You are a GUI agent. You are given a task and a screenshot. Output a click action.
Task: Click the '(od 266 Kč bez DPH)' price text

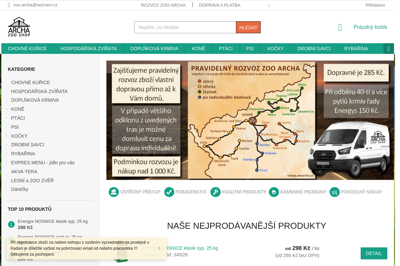pyautogui.click(x=297, y=255)
